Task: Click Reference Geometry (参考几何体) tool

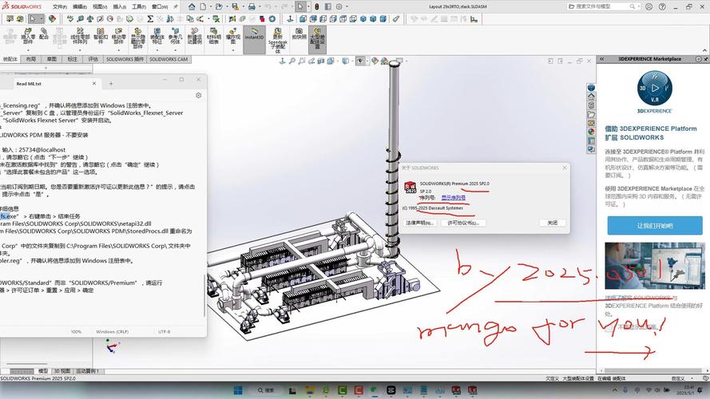Action: (175, 36)
